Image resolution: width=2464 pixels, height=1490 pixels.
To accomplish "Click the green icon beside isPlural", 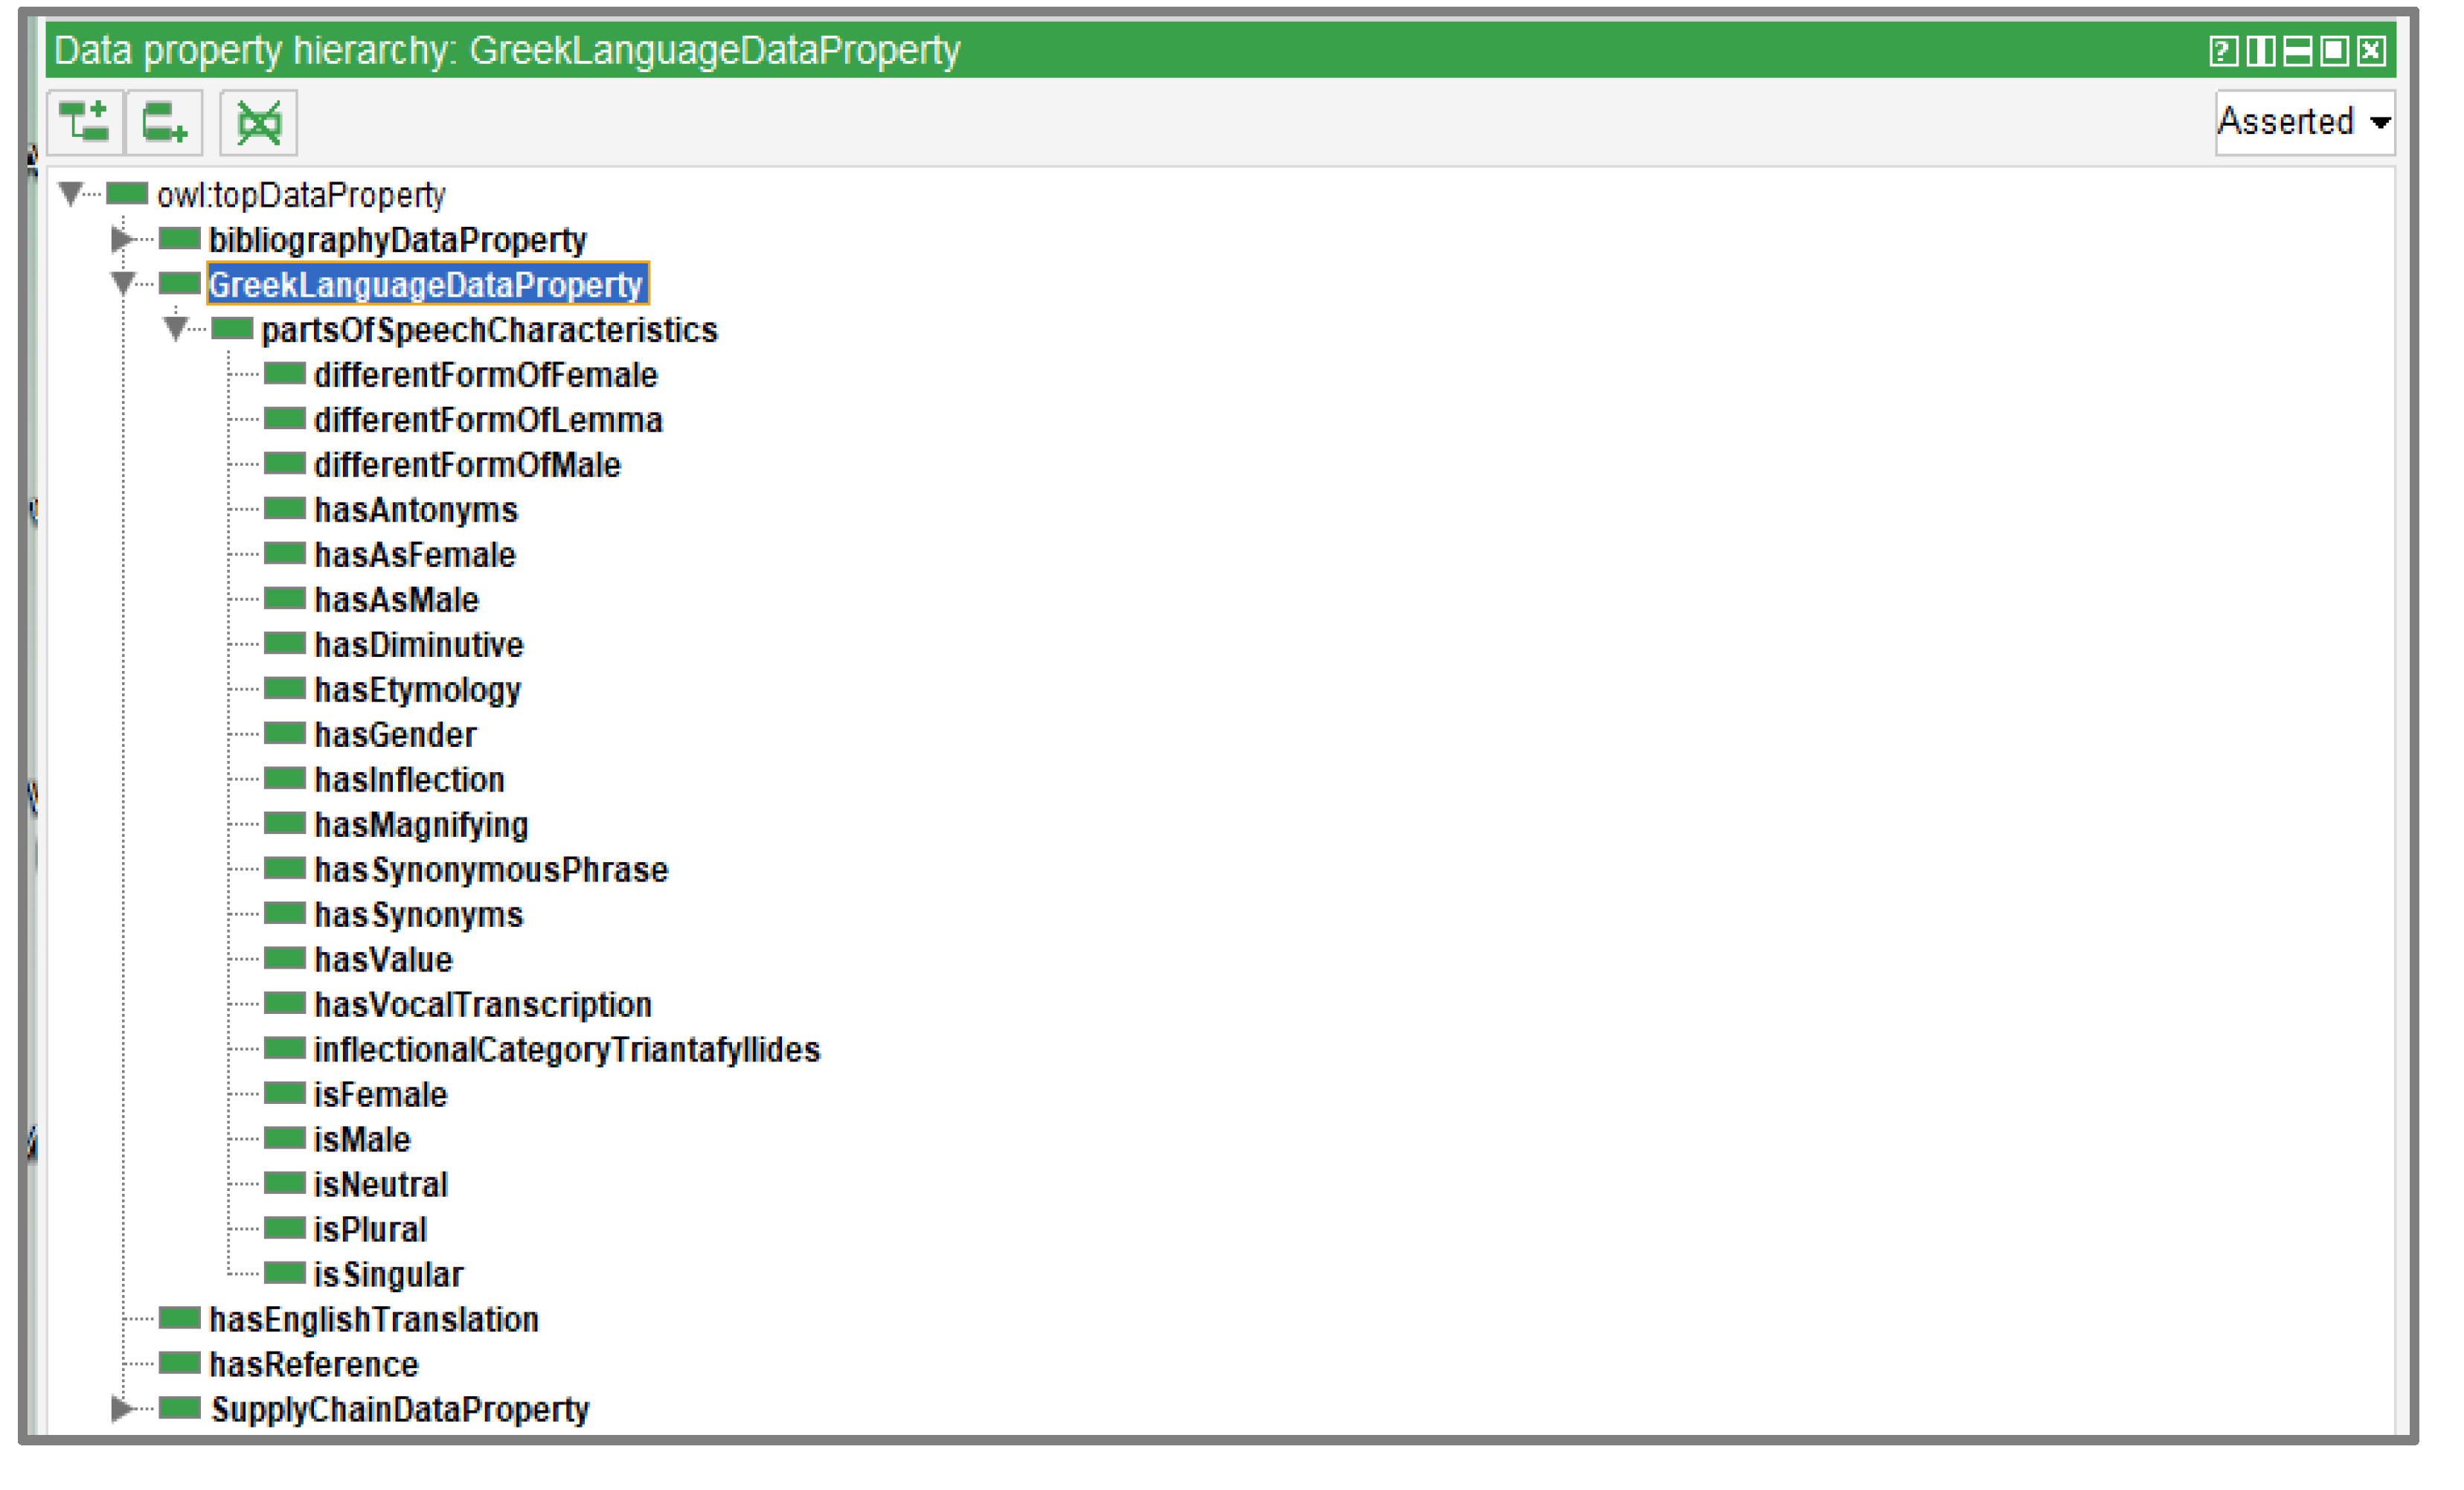I will tap(284, 1228).
